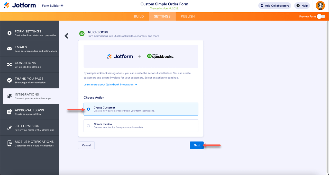Open Emails sidebar item
Image resolution: width=329 pixels, height=175 pixels.
pyautogui.click(x=30, y=49)
